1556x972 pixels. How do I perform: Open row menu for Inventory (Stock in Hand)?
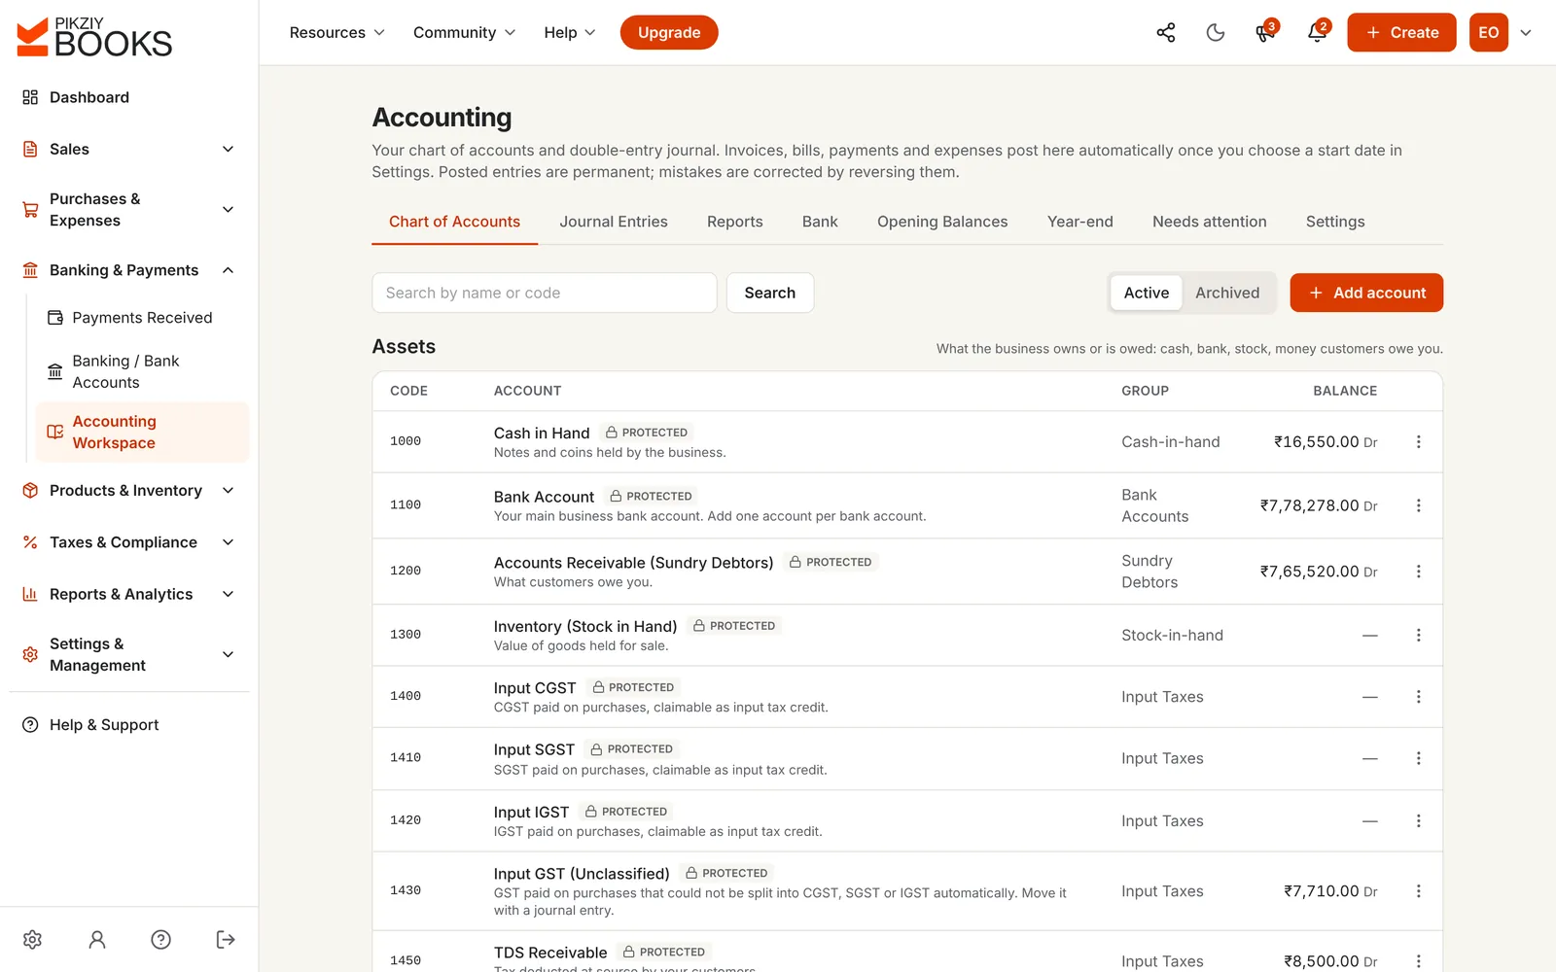1418,635
